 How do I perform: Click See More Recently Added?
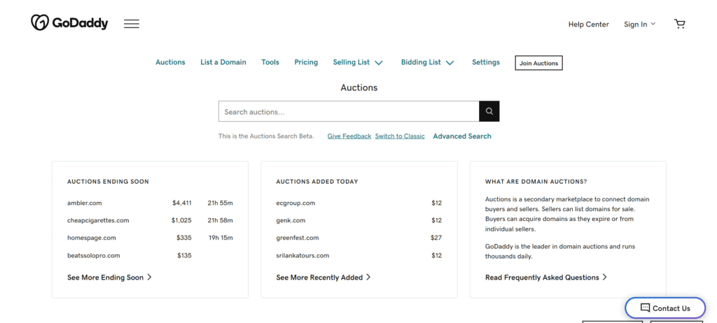pyautogui.click(x=323, y=278)
